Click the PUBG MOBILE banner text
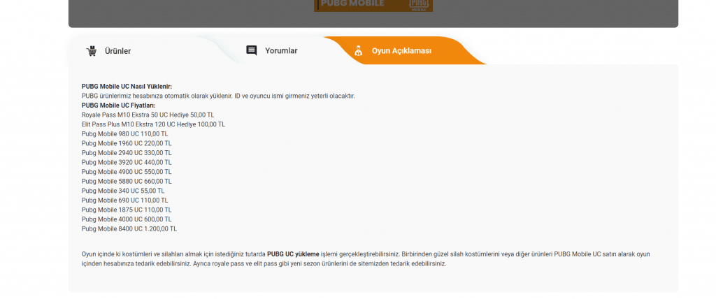The width and height of the screenshot is (716, 299). click(x=351, y=3)
